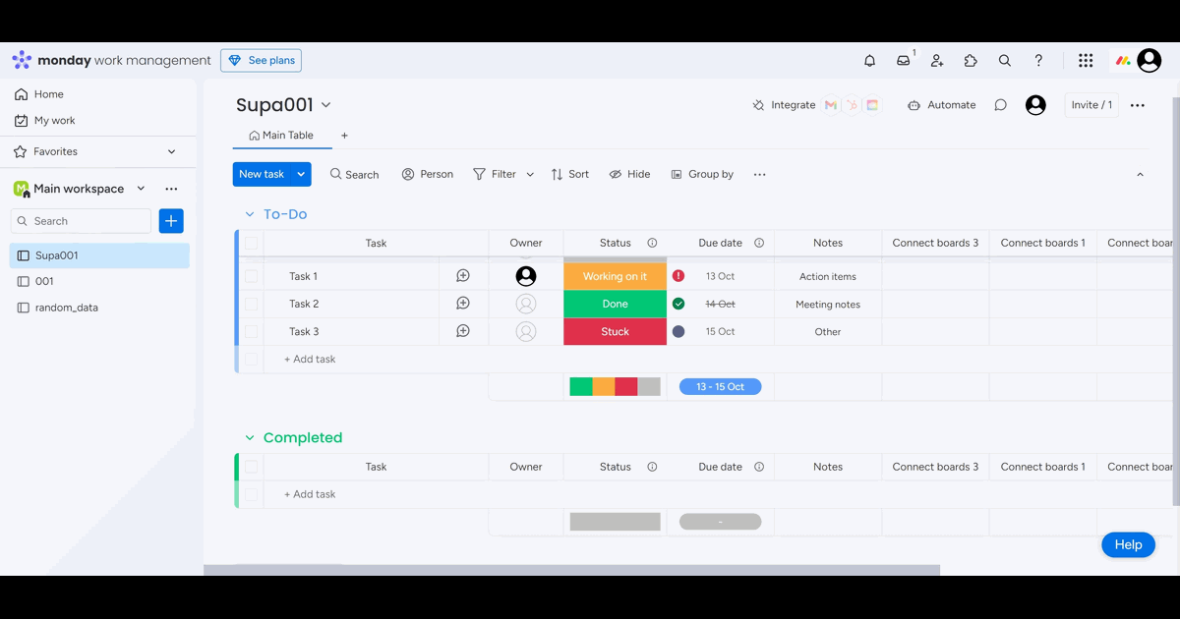
Task: Click Task 1 overdue red alert icon
Action: pos(678,276)
